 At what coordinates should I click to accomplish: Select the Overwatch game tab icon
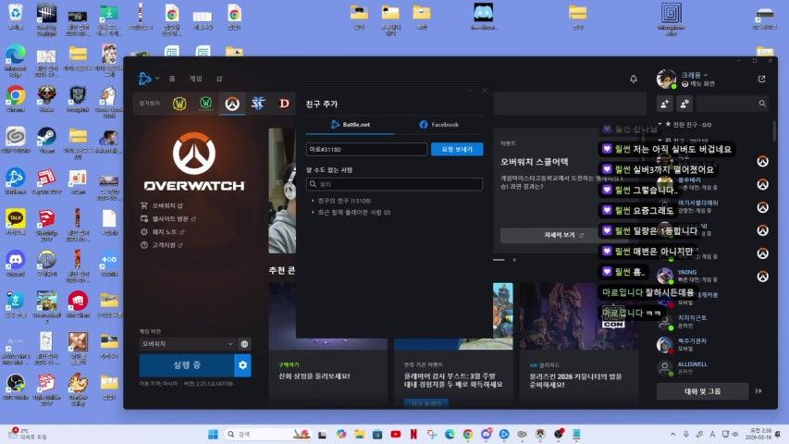(232, 104)
